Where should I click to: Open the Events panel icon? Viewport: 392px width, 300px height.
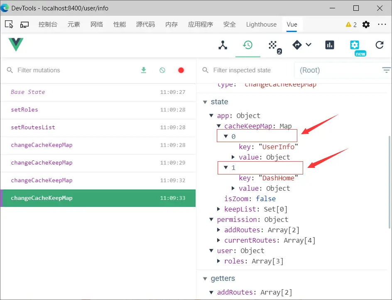pos(274,46)
